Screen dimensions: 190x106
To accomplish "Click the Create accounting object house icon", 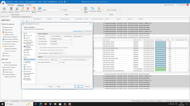I will (x=4, y=8).
